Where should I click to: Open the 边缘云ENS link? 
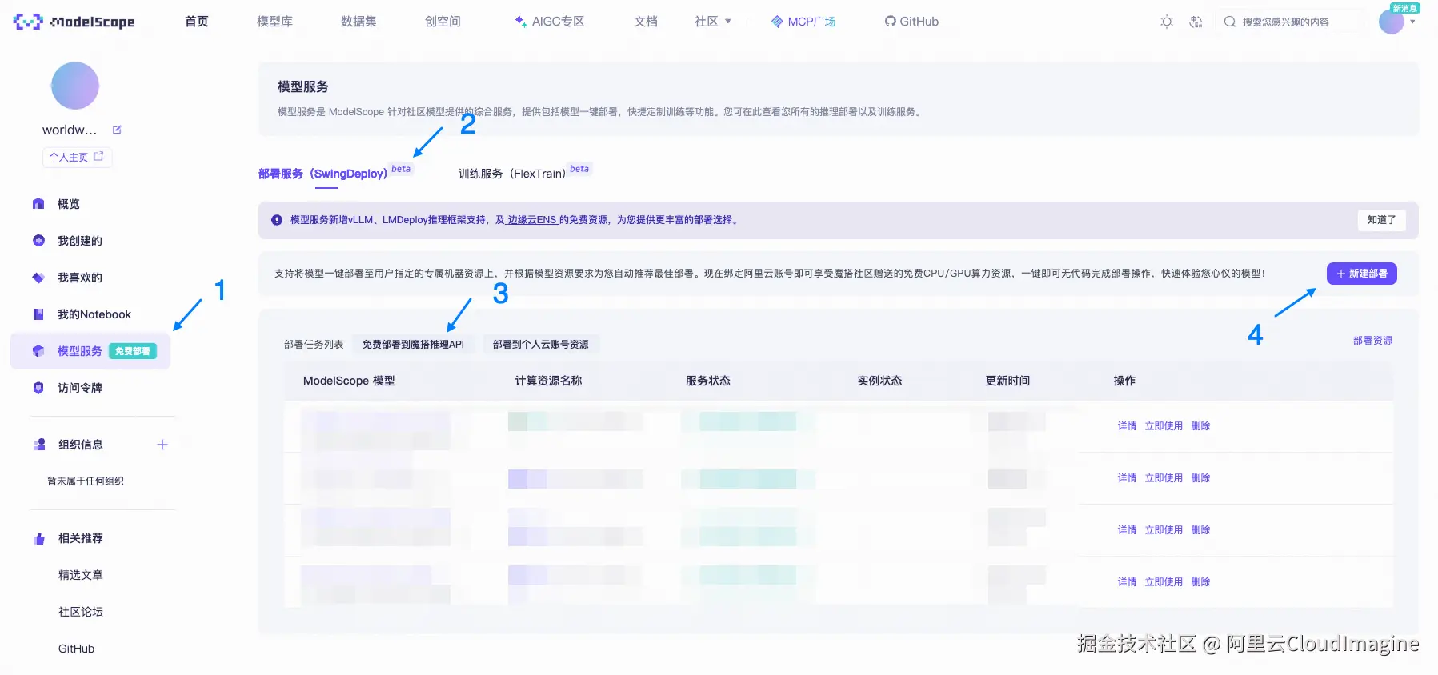[532, 220]
